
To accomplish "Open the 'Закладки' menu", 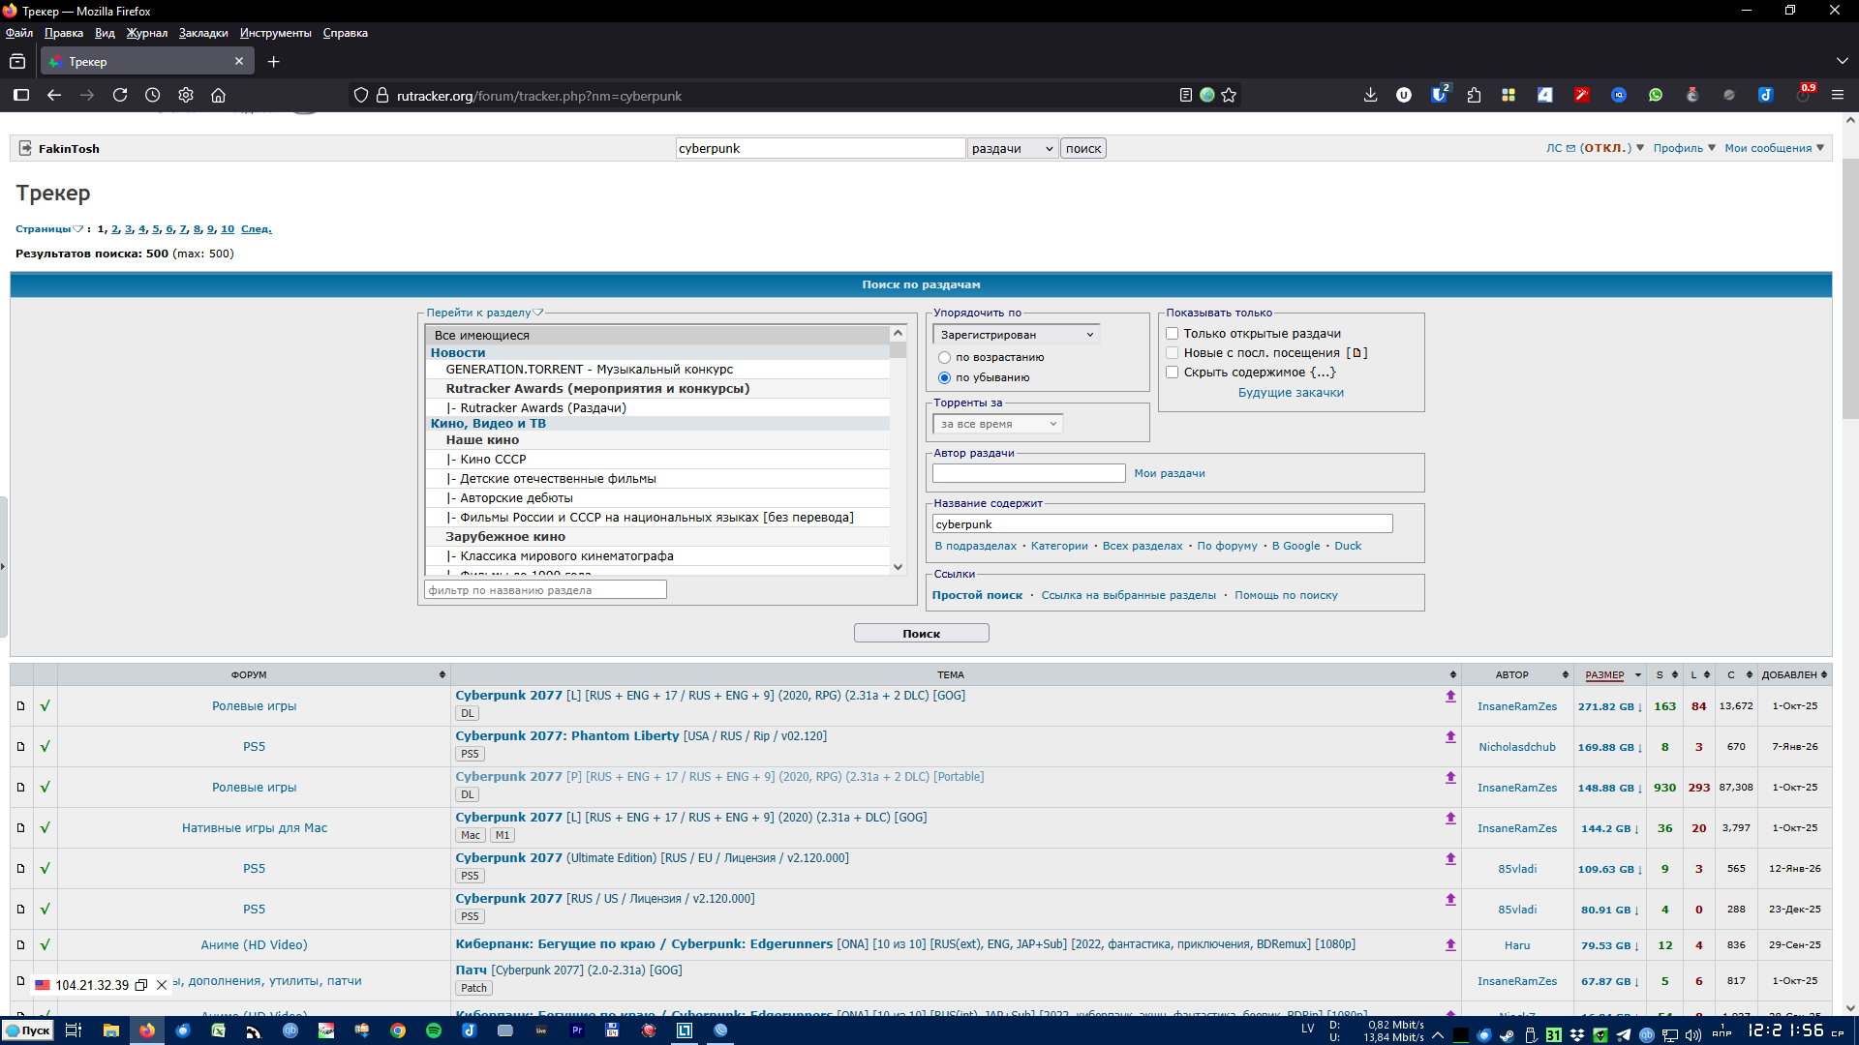I will coord(203,33).
